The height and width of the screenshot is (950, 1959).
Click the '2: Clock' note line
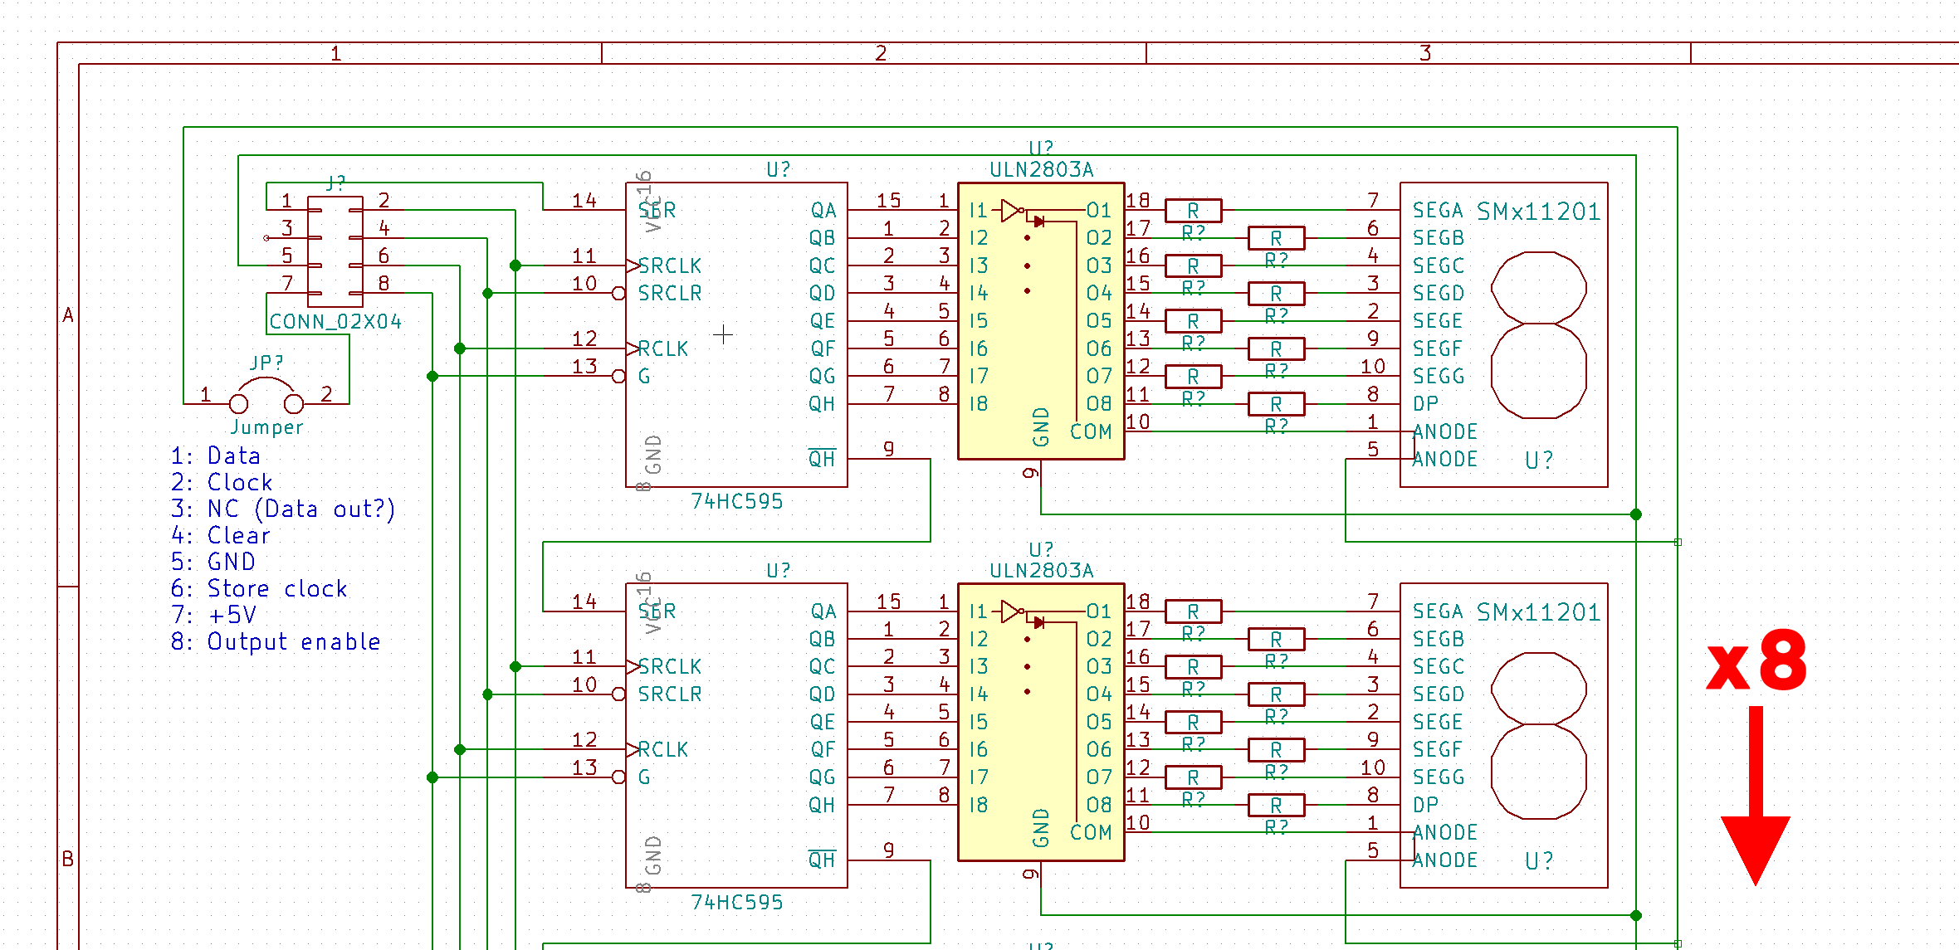pyautogui.click(x=222, y=482)
